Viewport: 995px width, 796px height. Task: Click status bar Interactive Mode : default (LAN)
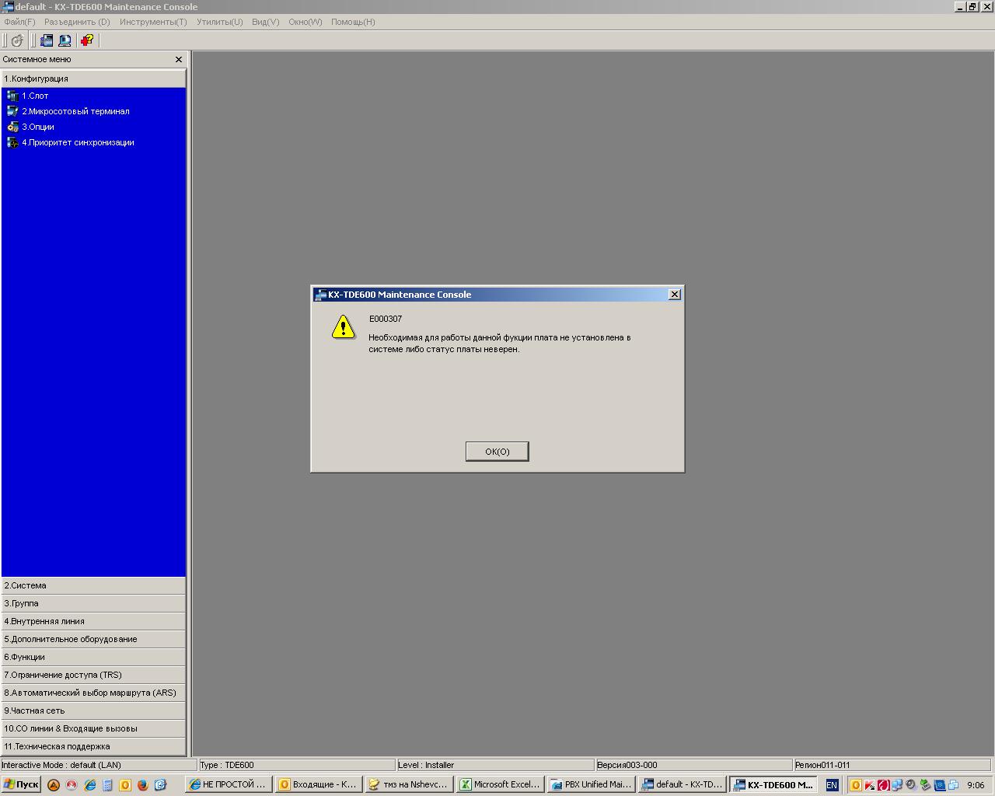pos(99,765)
